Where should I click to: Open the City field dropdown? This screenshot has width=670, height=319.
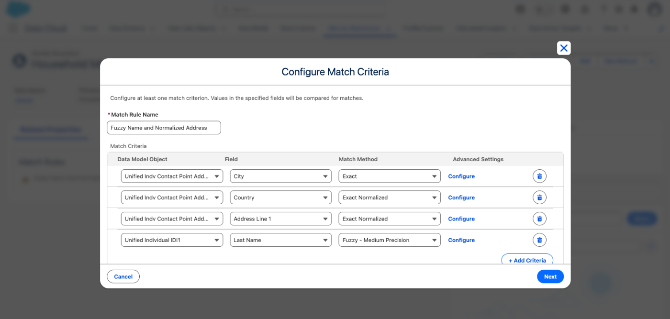click(x=280, y=176)
